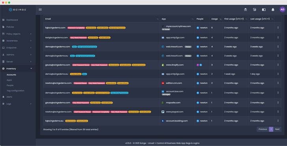Click the incognito spy icon in header

pyautogui.click(x=246, y=10)
